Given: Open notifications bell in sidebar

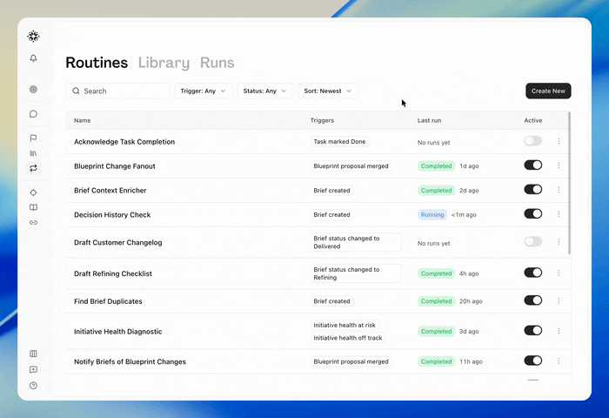Looking at the screenshot, I should tap(33, 58).
